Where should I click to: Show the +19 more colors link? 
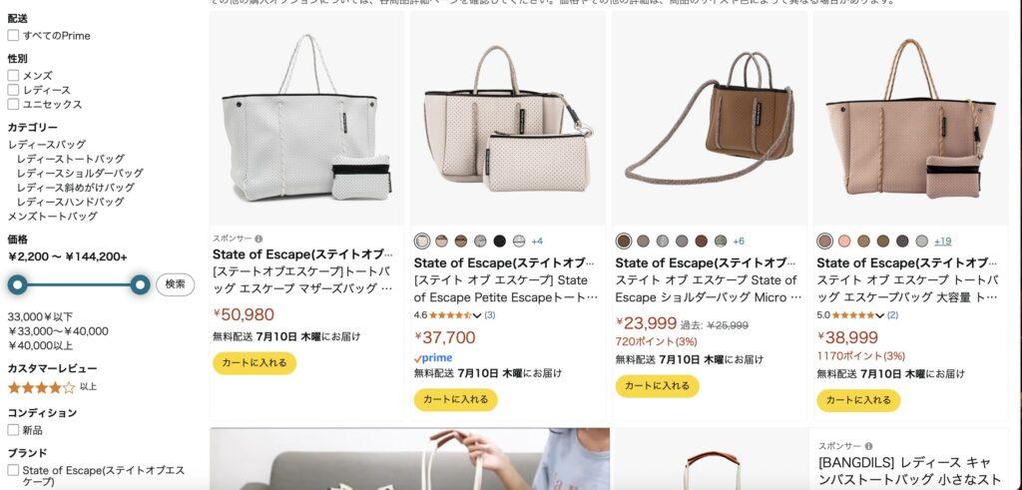point(942,242)
